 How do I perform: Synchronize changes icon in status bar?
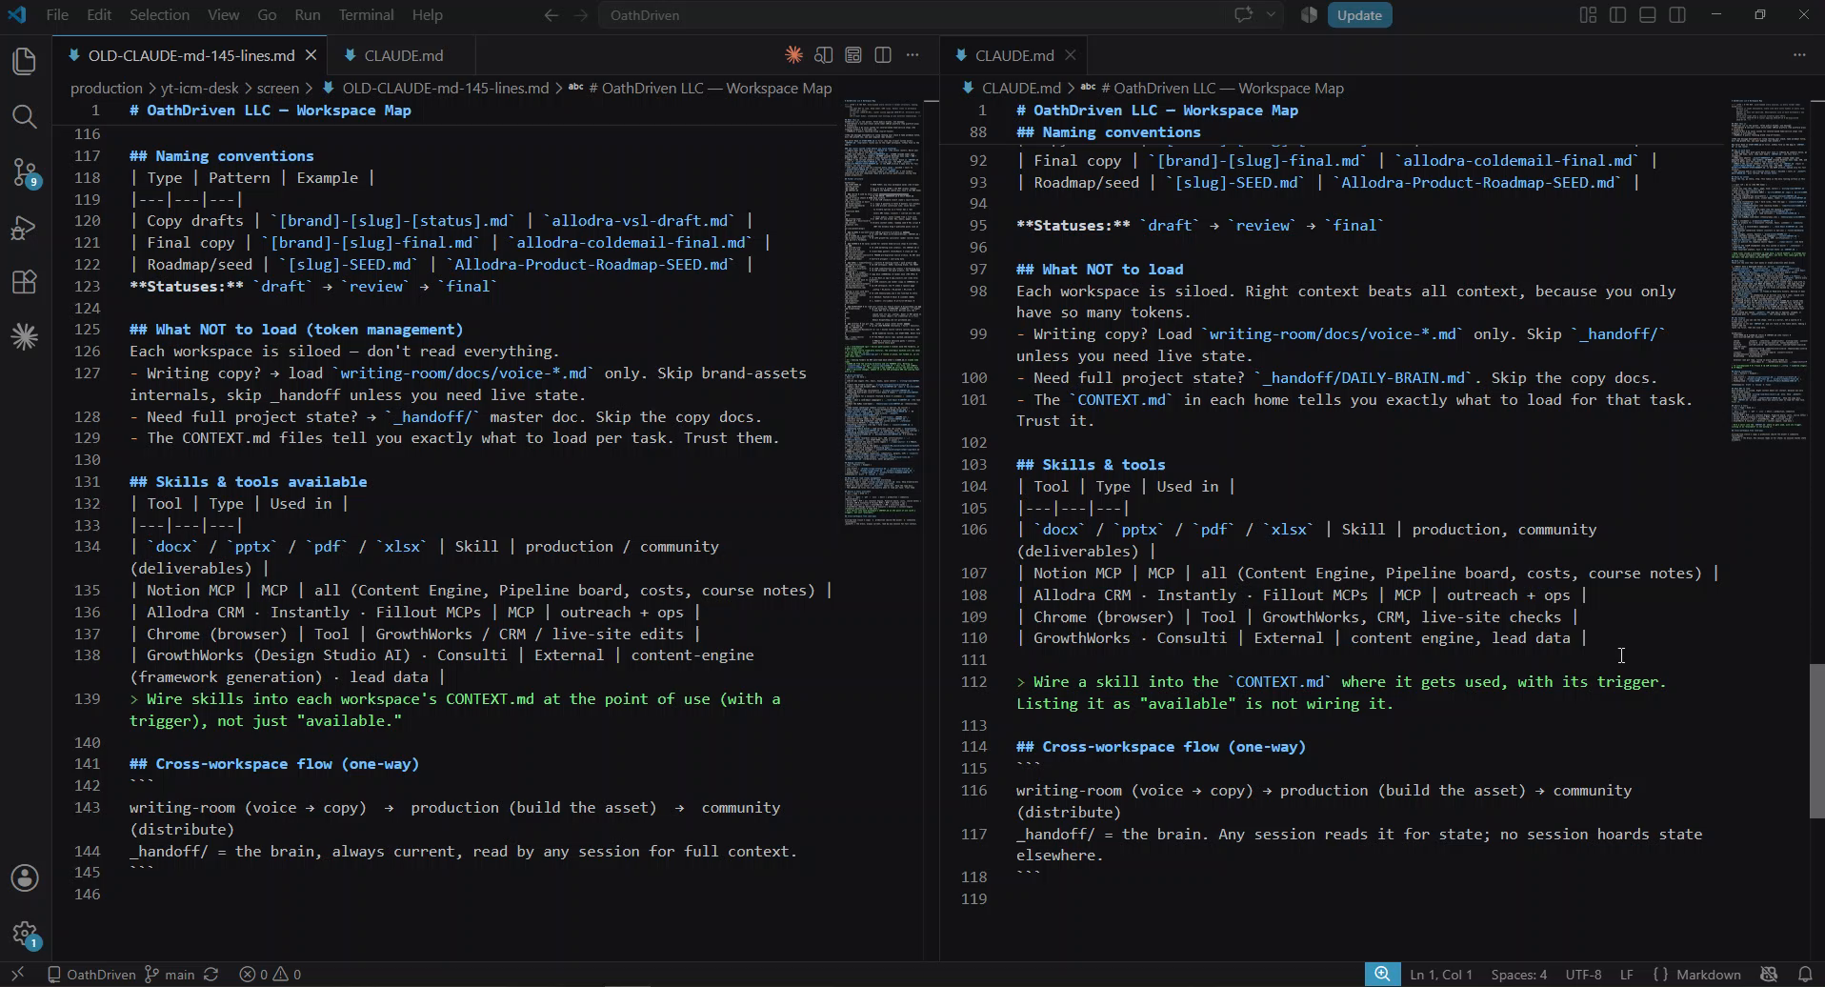click(x=211, y=975)
